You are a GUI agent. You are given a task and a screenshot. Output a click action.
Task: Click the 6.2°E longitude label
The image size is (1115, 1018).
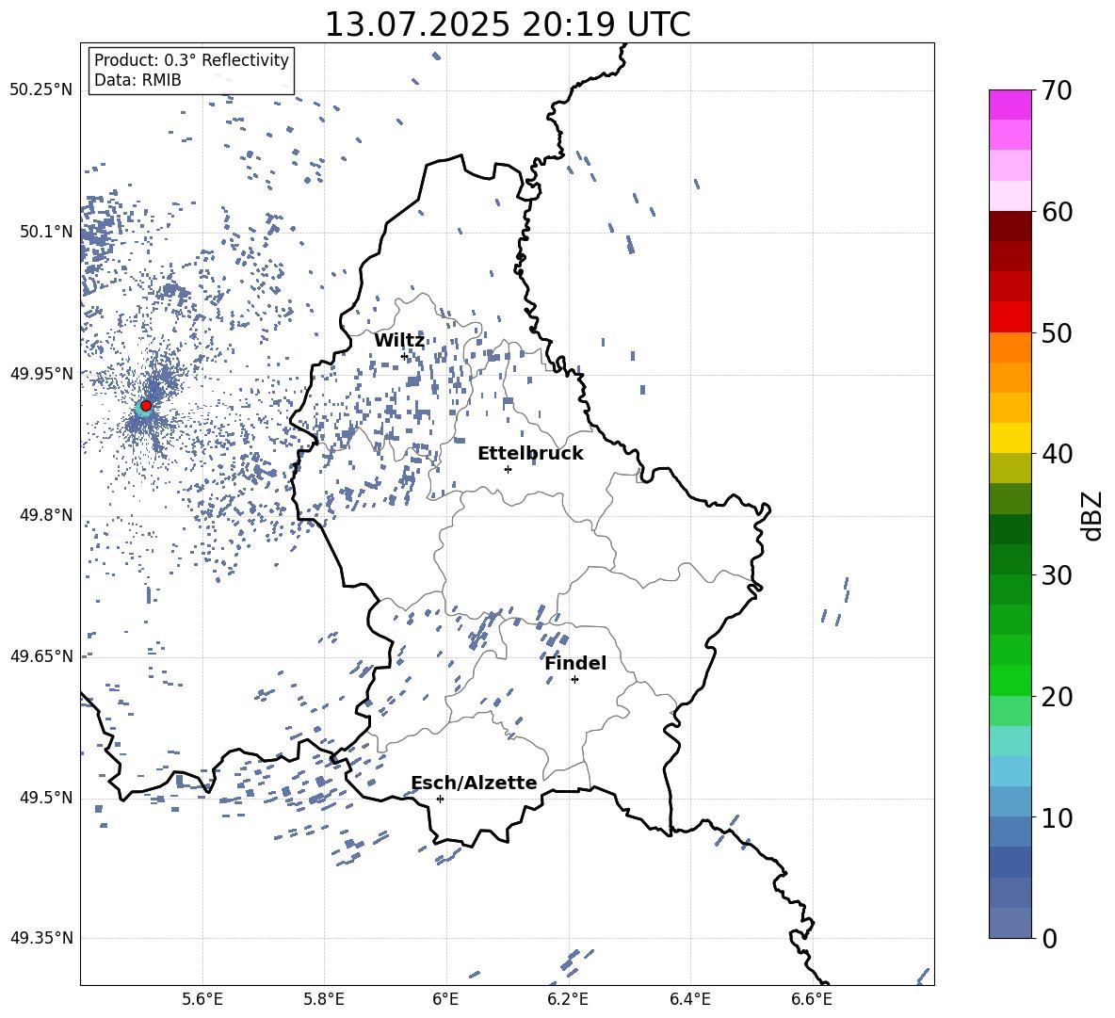pos(568,999)
